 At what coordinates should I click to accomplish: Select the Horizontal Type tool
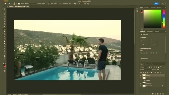point(4,49)
